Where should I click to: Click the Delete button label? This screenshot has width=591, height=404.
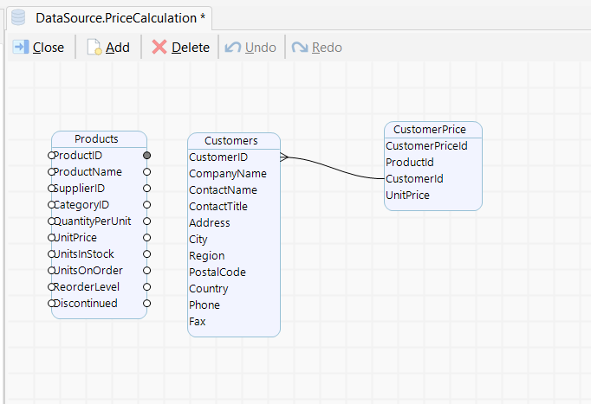tap(191, 48)
